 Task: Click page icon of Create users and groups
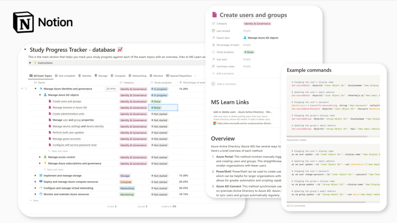(50, 101)
